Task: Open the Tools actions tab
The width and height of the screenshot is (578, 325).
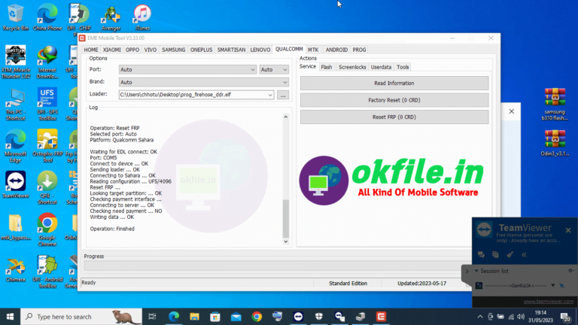Action: click(403, 67)
